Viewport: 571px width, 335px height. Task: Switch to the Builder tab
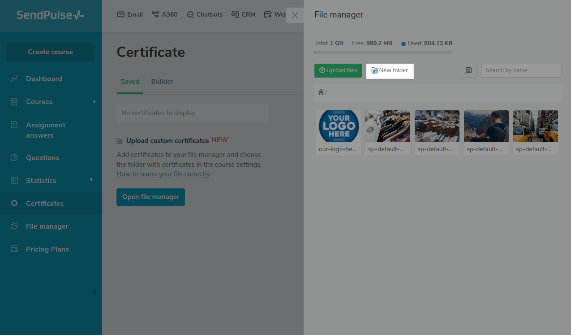(162, 82)
